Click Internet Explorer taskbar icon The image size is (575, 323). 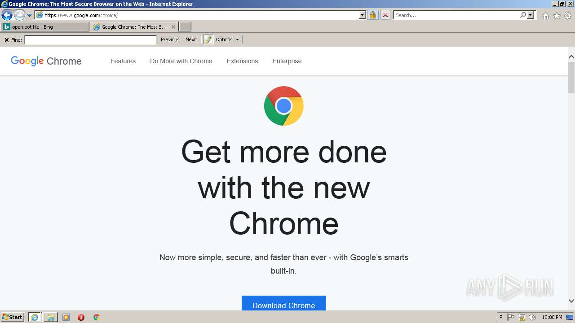(x=35, y=317)
